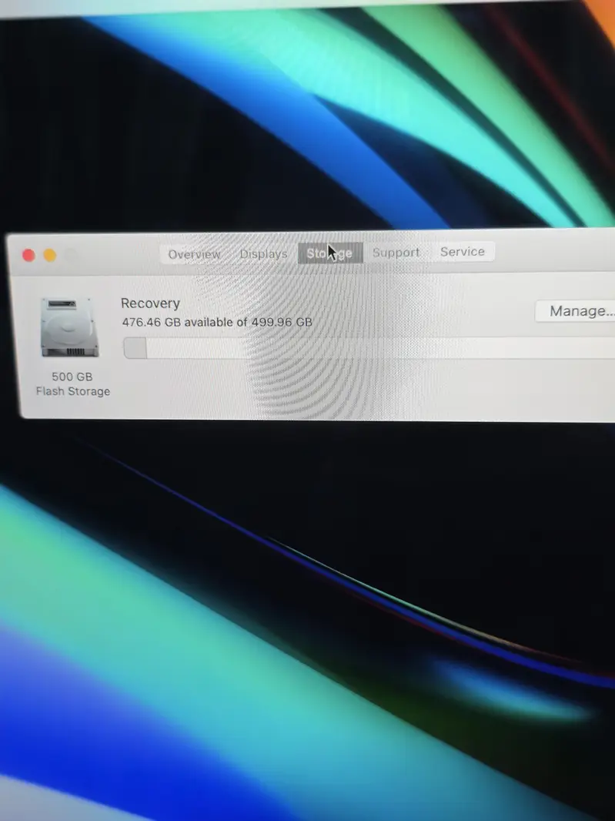Click the desktop wallpaper above the window

(308, 116)
